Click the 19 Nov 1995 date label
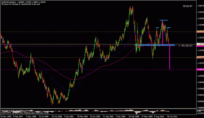The width and height of the screenshot is (204, 118). click(x=6, y=116)
